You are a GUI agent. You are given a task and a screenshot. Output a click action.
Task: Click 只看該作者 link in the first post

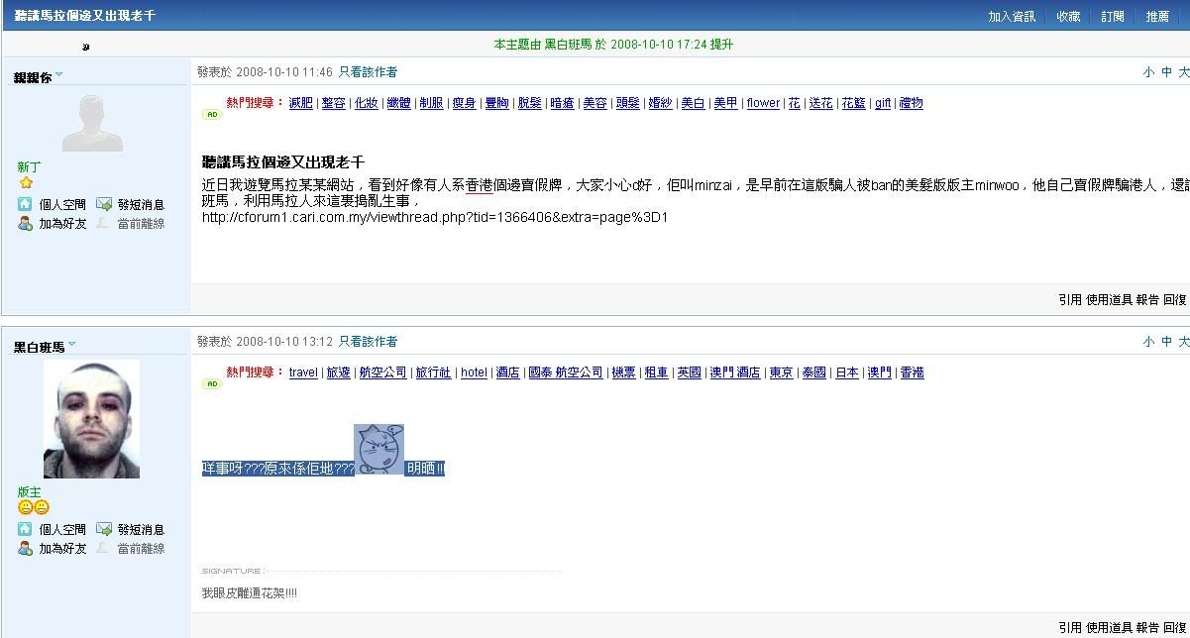tap(368, 72)
